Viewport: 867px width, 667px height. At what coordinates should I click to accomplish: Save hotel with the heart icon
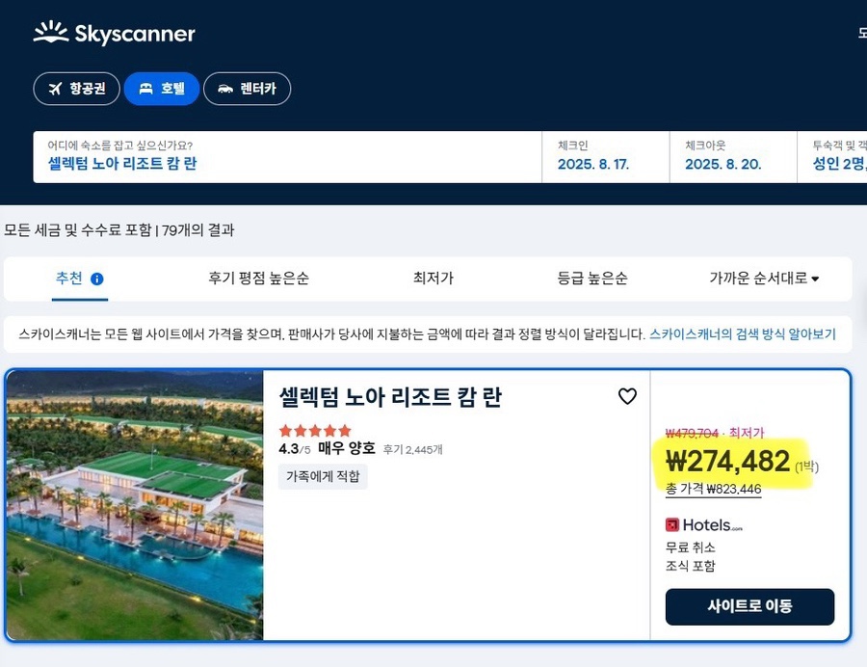pyautogui.click(x=627, y=396)
